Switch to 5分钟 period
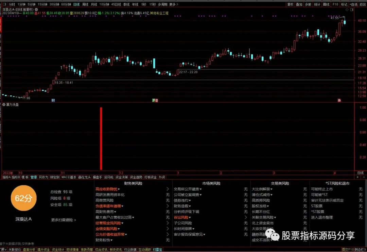This screenshot has height=252, width=367. coord(31,4)
